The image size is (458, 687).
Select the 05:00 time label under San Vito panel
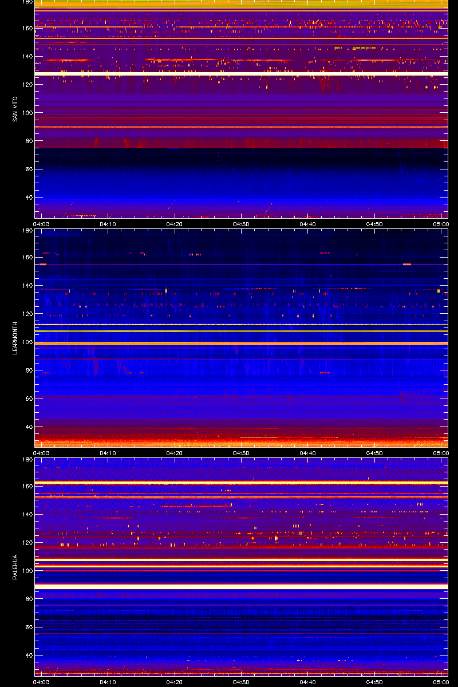(440, 224)
